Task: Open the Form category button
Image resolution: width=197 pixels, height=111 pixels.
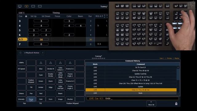Action: (x=50, y=99)
